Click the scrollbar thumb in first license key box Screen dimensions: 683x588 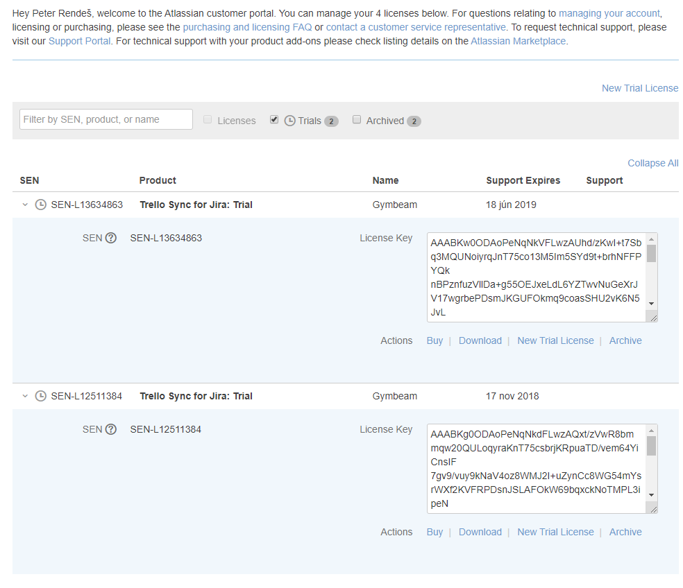click(x=651, y=253)
